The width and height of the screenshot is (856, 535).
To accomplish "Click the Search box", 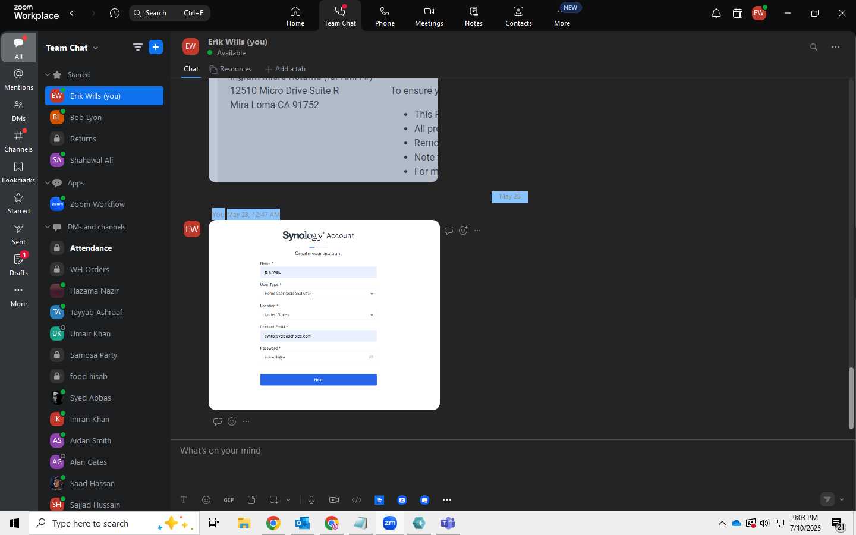I will (x=169, y=13).
